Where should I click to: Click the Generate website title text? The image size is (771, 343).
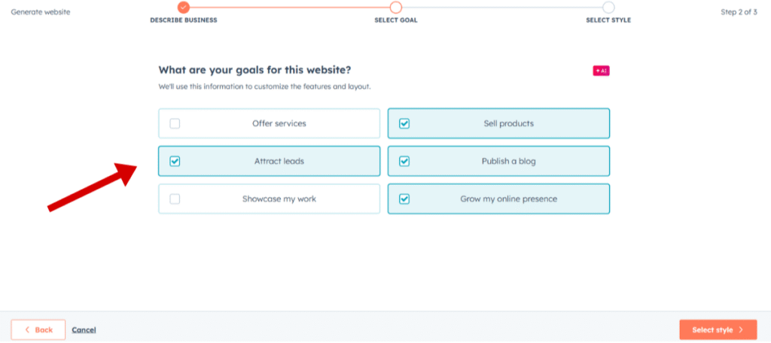coord(41,12)
